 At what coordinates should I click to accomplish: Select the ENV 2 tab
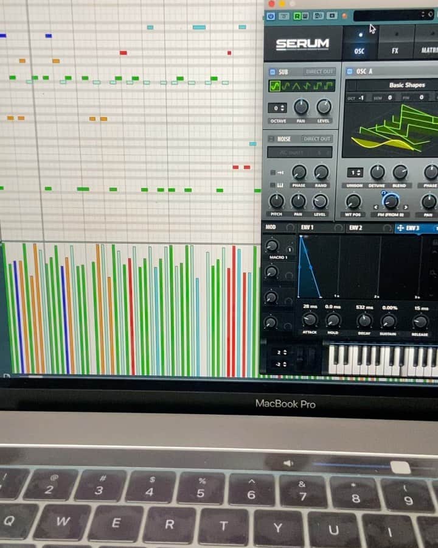point(355,228)
